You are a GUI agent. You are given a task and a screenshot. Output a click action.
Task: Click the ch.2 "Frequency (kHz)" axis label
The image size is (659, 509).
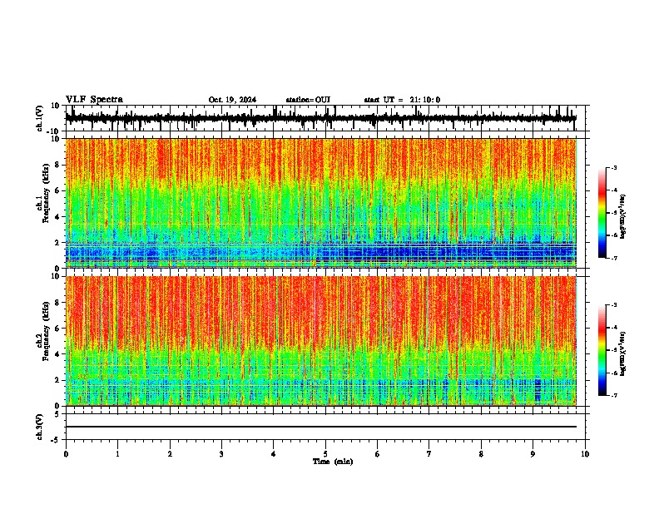(x=46, y=331)
